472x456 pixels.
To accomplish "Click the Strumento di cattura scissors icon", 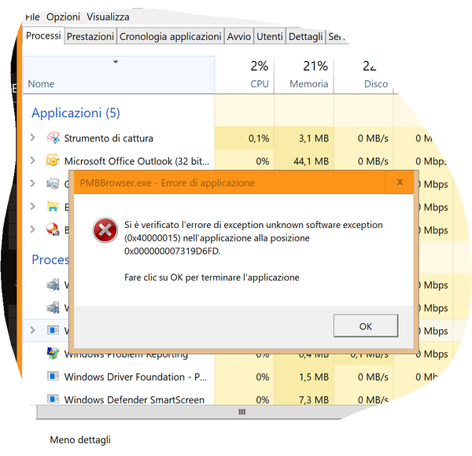I will point(53,138).
